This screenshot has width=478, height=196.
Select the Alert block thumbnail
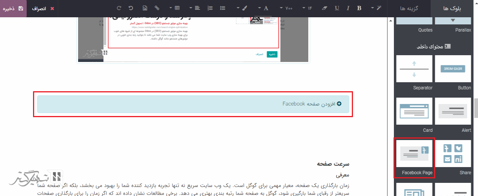[453, 112]
